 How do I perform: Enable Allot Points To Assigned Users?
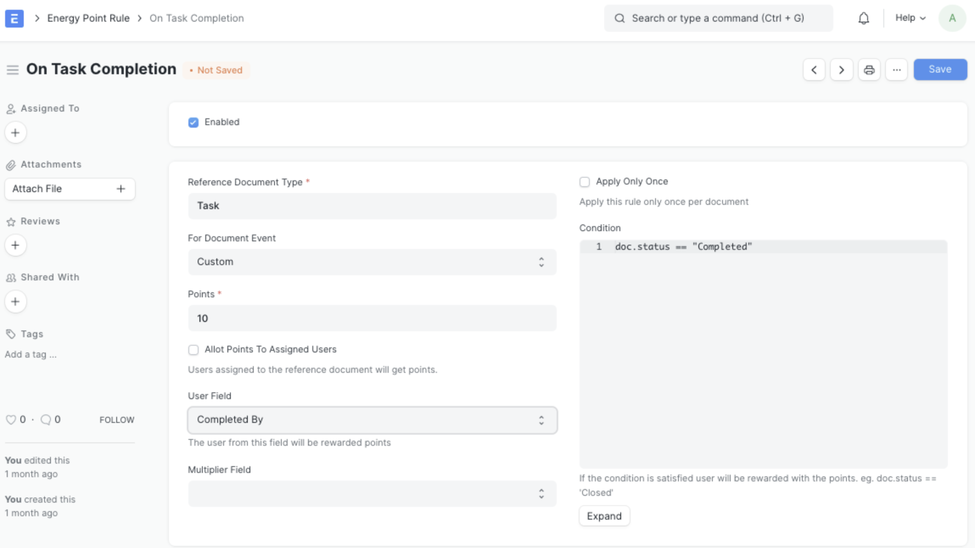pyautogui.click(x=193, y=350)
